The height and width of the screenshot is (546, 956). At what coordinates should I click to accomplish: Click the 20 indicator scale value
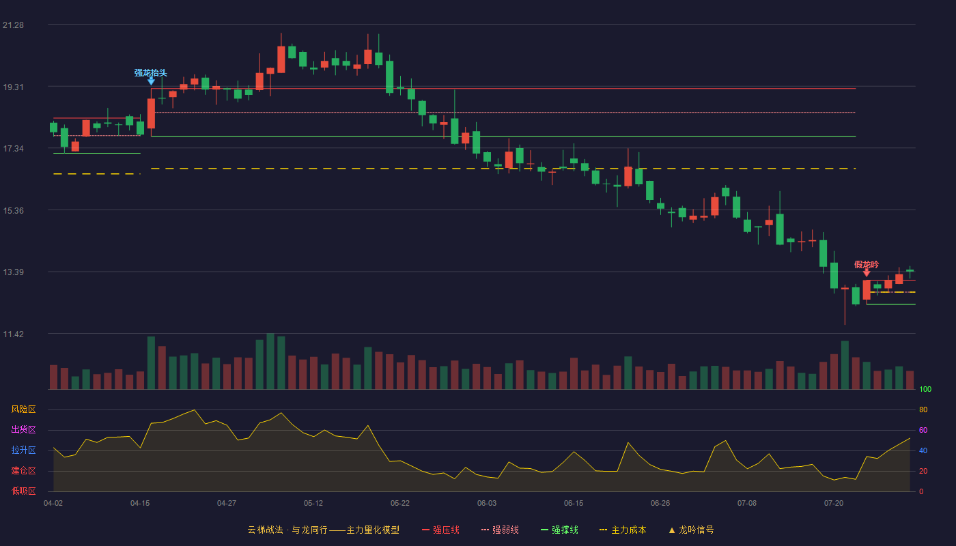click(x=923, y=471)
